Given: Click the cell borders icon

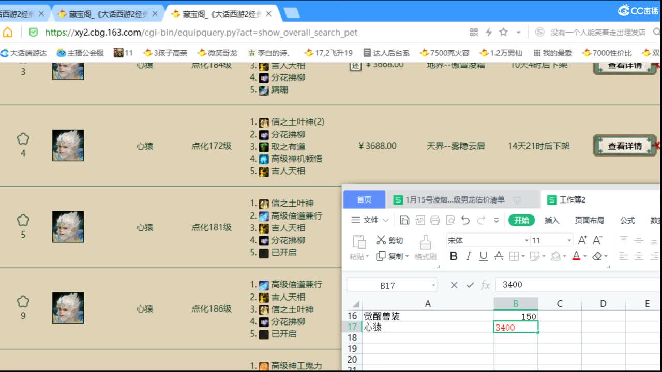Looking at the screenshot, I should tap(514, 256).
